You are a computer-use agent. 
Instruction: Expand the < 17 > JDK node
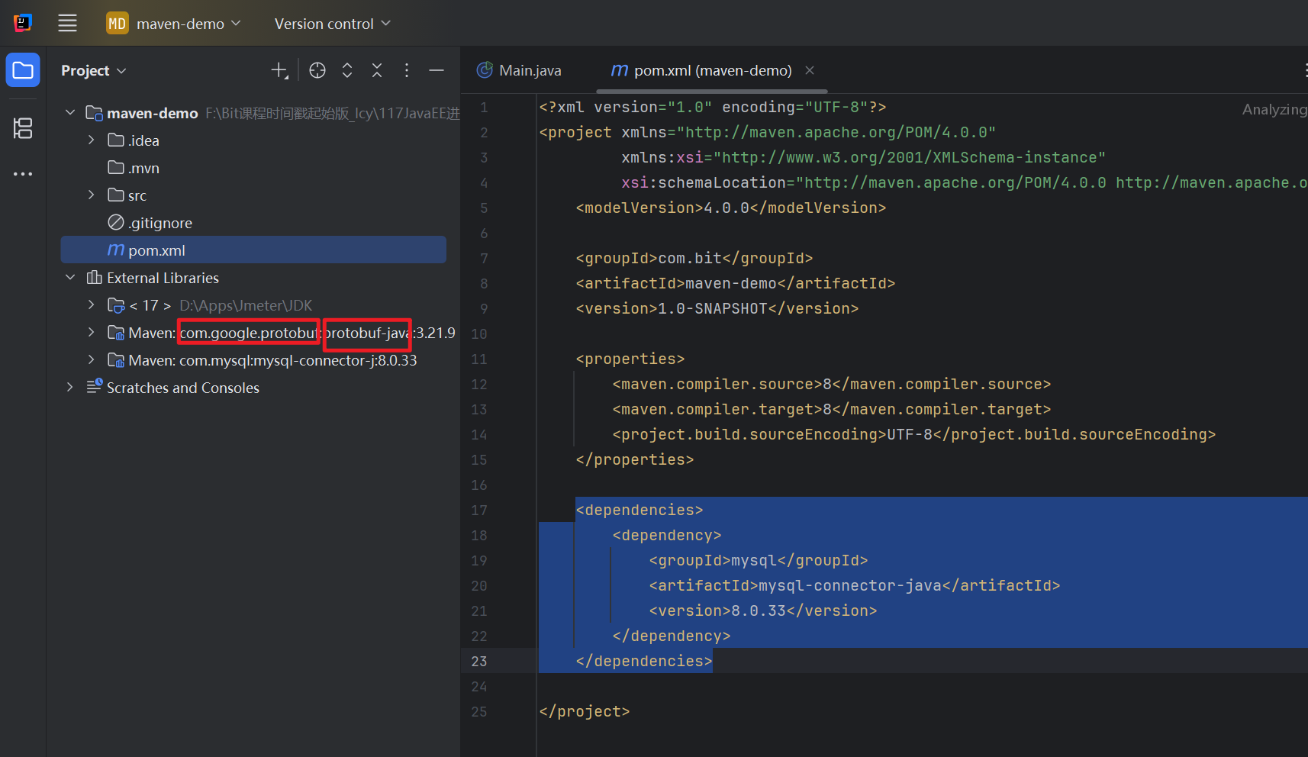click(92, 304)
